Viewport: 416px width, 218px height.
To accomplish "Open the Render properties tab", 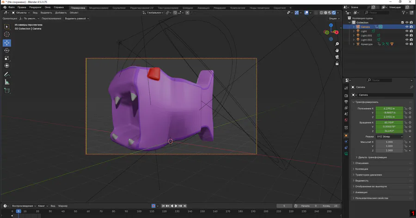I will 346,96.
